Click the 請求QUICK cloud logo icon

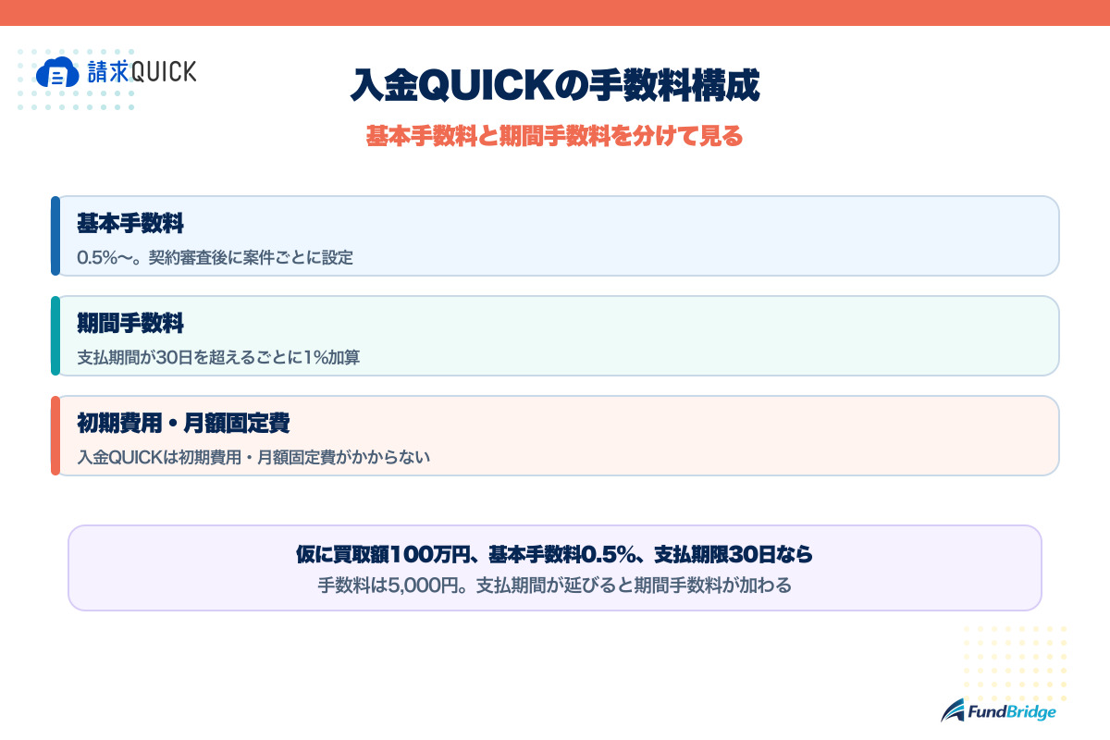click(x=57, y=72)
